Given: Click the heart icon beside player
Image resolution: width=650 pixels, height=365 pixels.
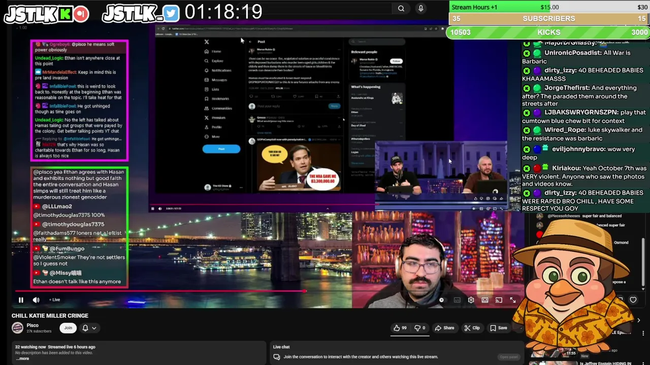Looking at the screenshot, I should [633, 300].
